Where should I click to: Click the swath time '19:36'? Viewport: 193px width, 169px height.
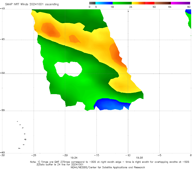139,158
